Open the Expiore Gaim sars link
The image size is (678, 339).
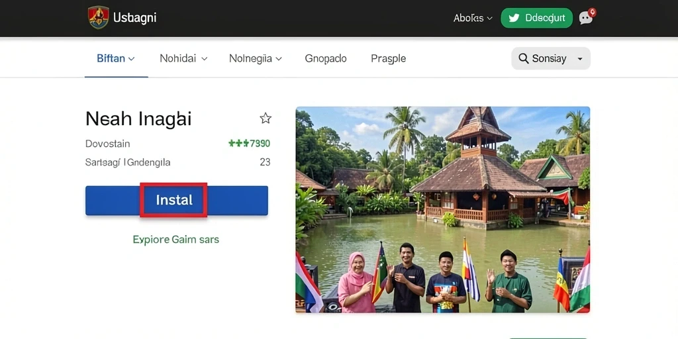tap(176, 239)
